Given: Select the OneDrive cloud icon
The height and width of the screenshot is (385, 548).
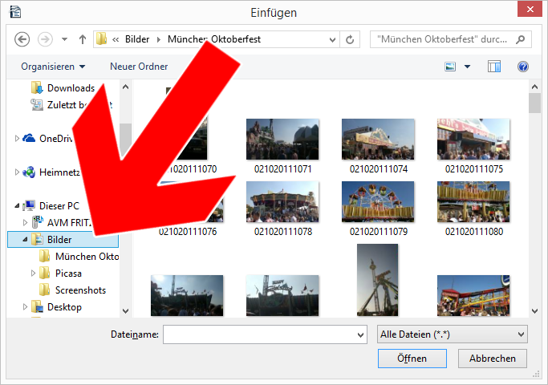Looking at the screenshot, I should pos(29,138).
